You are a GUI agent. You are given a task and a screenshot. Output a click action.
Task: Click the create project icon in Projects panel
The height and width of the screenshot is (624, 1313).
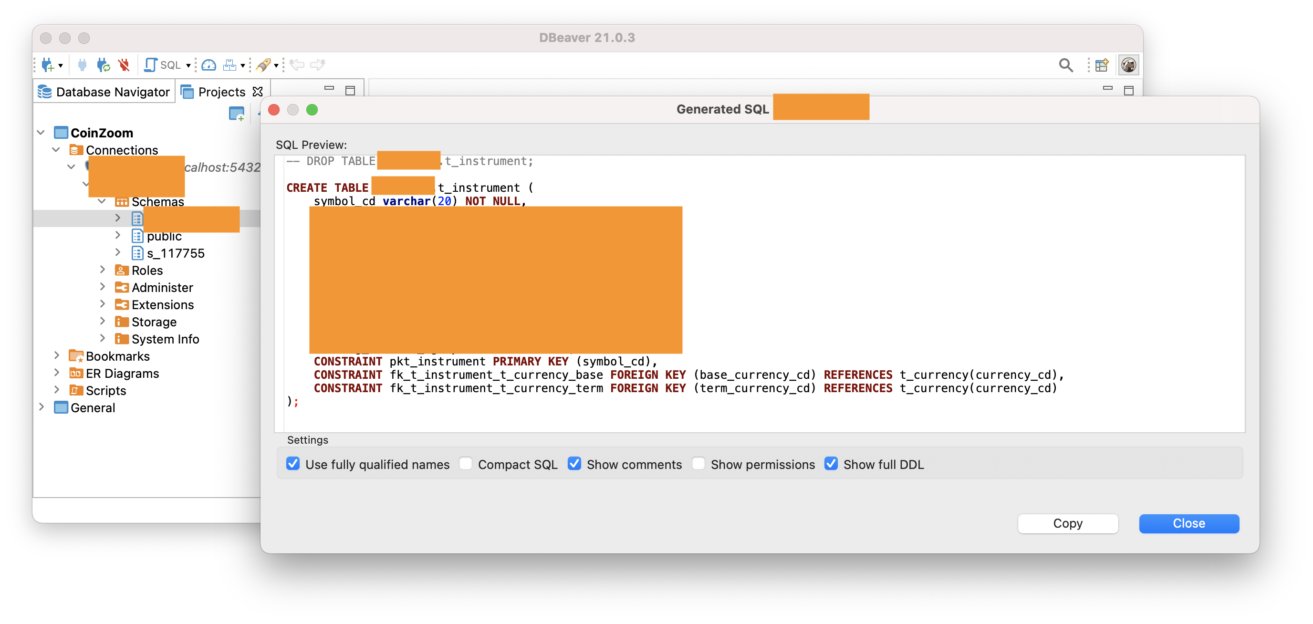237,113
